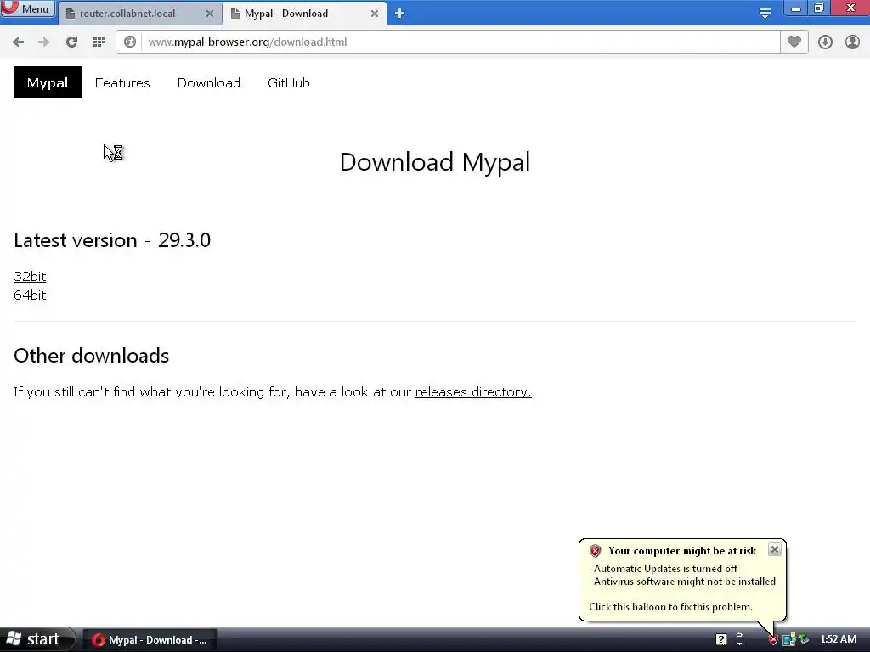This screenshot has width=870, height=652.
Task: Bookmark page with heart icon
Action: 794,42
